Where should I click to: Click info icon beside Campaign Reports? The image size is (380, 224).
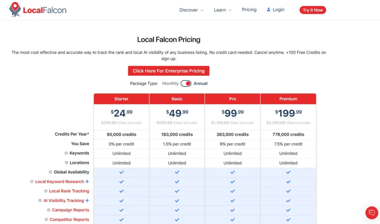click(49, 210)
